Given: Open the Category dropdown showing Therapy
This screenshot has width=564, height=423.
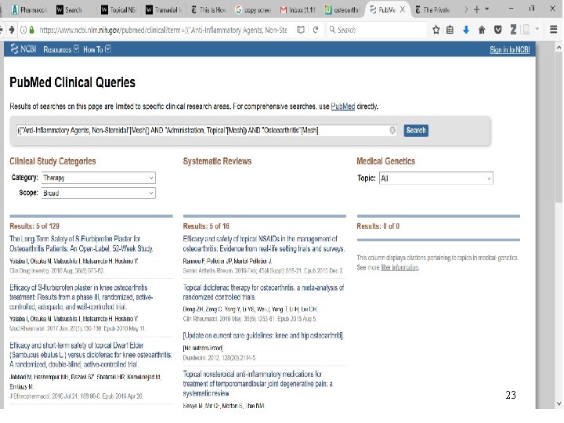Looking at the screenshot, I should (x=99, y=178).
